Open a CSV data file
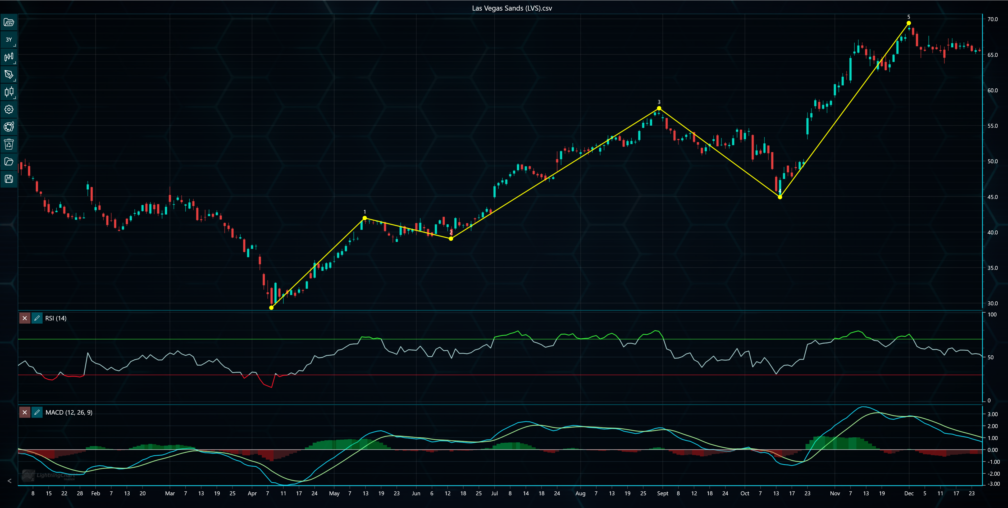Image resolution: width=1008 pixels, height=508 pixels. pos(9,23)
